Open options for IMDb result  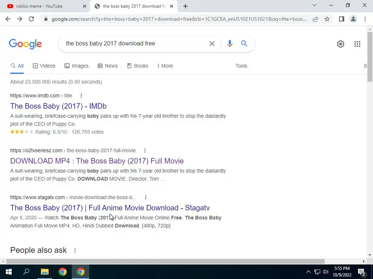coord(81,96)
